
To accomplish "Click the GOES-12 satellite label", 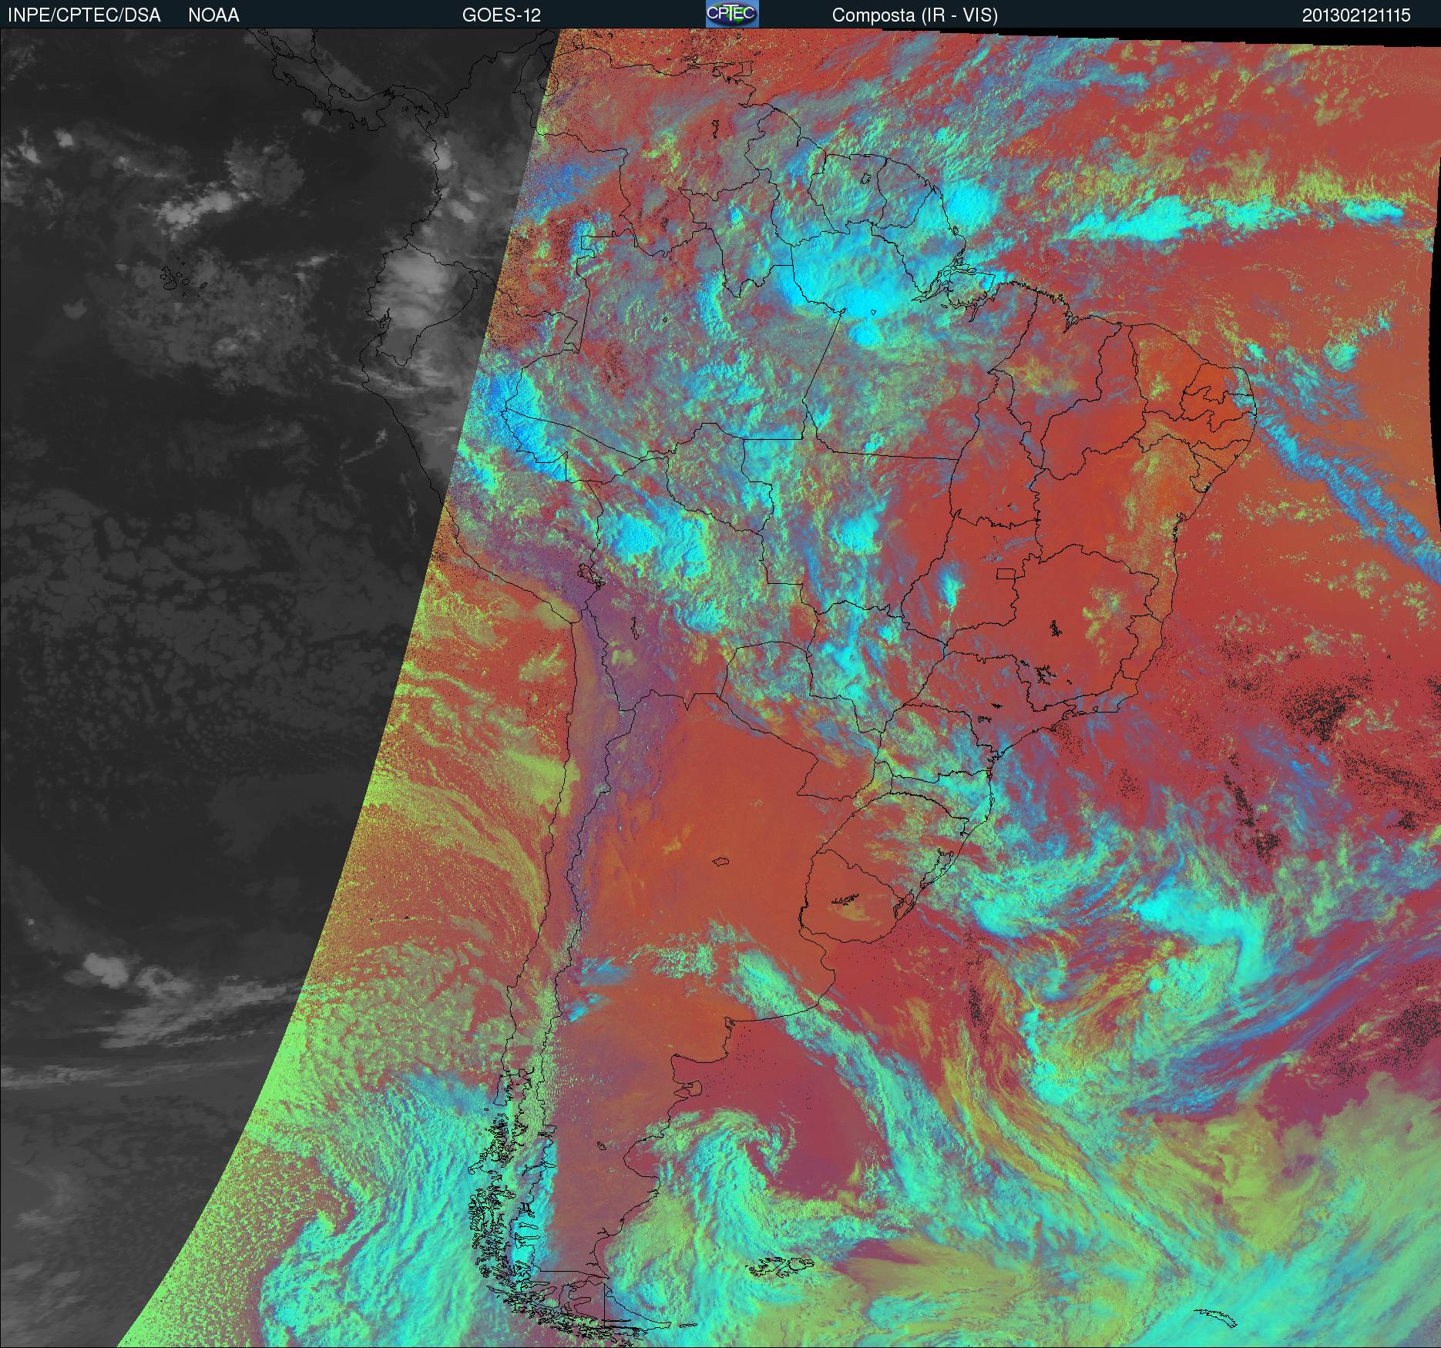I will 501,15.
